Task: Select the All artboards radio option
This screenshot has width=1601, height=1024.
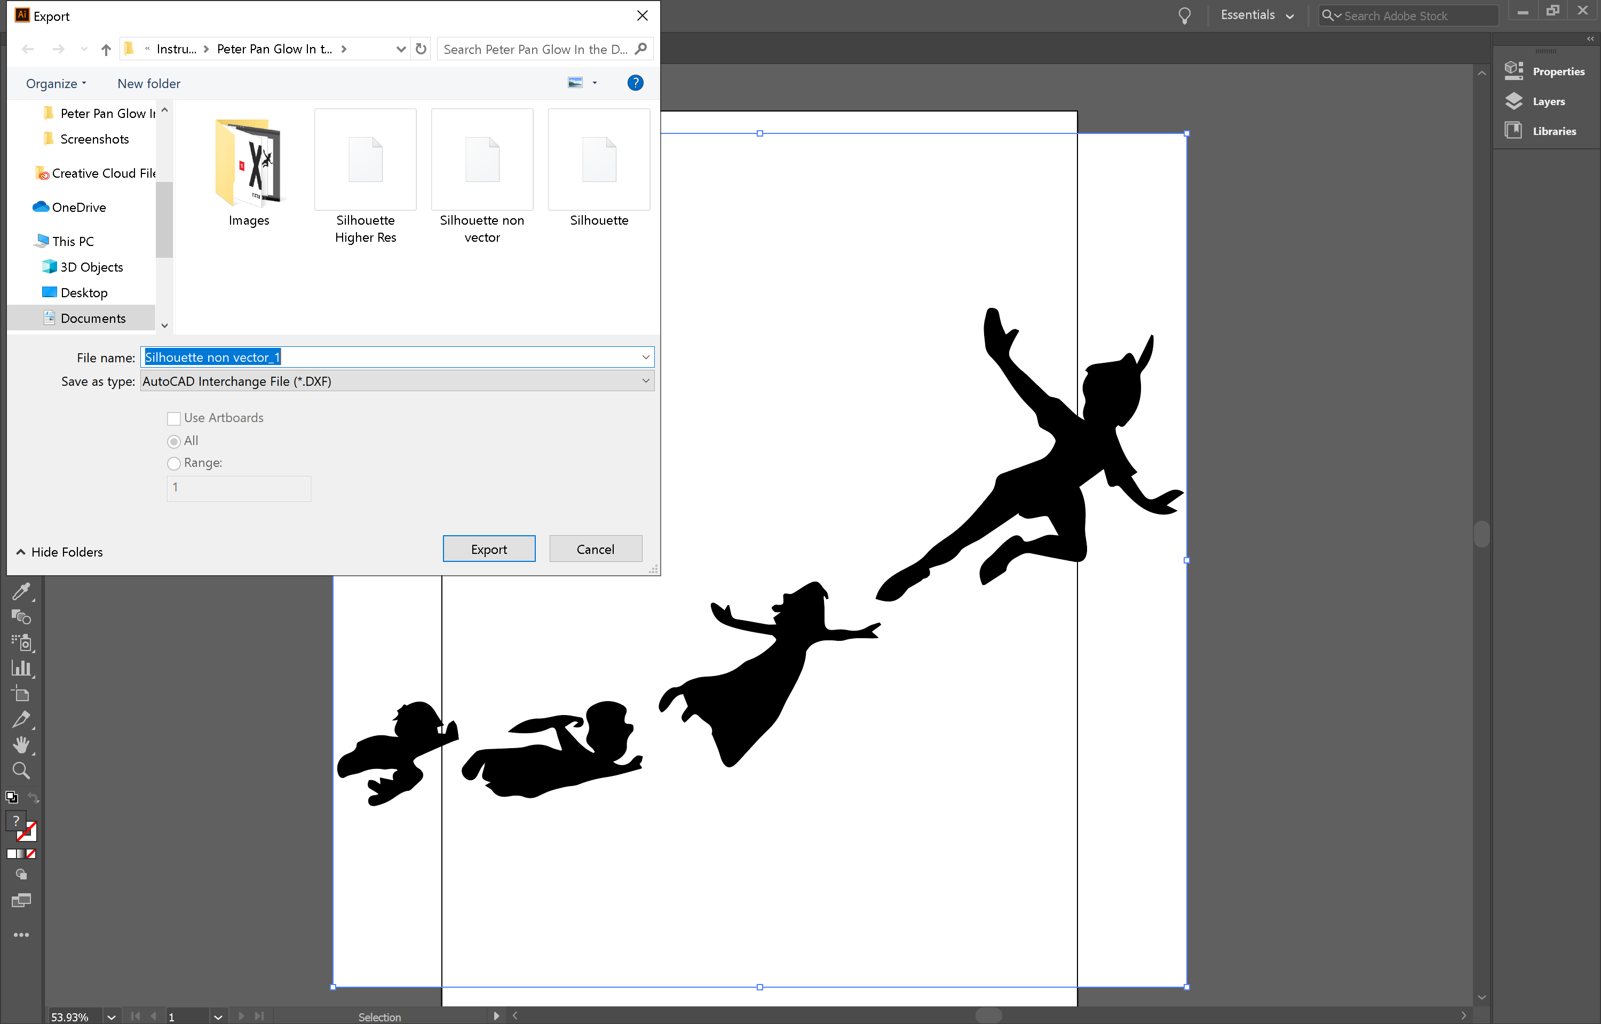Action: 173,441
